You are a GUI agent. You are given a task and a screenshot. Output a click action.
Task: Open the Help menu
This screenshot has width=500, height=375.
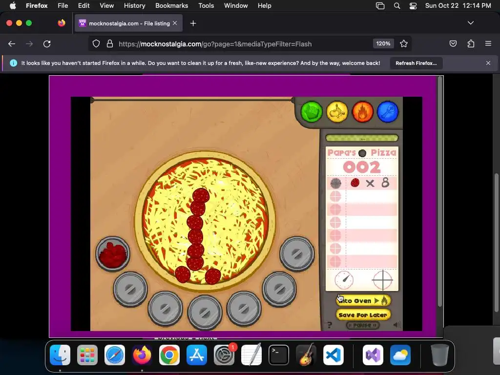[x=264, y=6]
